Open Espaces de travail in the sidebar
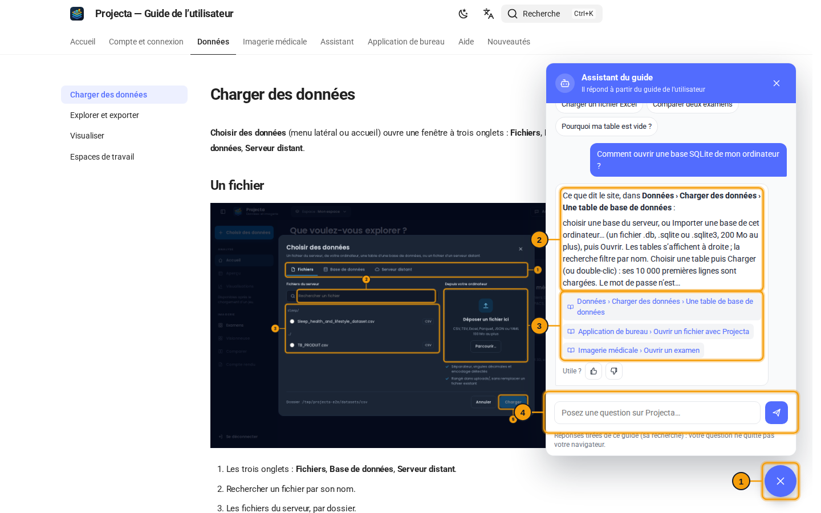The height and width of the screenshot is (513, 821). click(x=124, y=157)
